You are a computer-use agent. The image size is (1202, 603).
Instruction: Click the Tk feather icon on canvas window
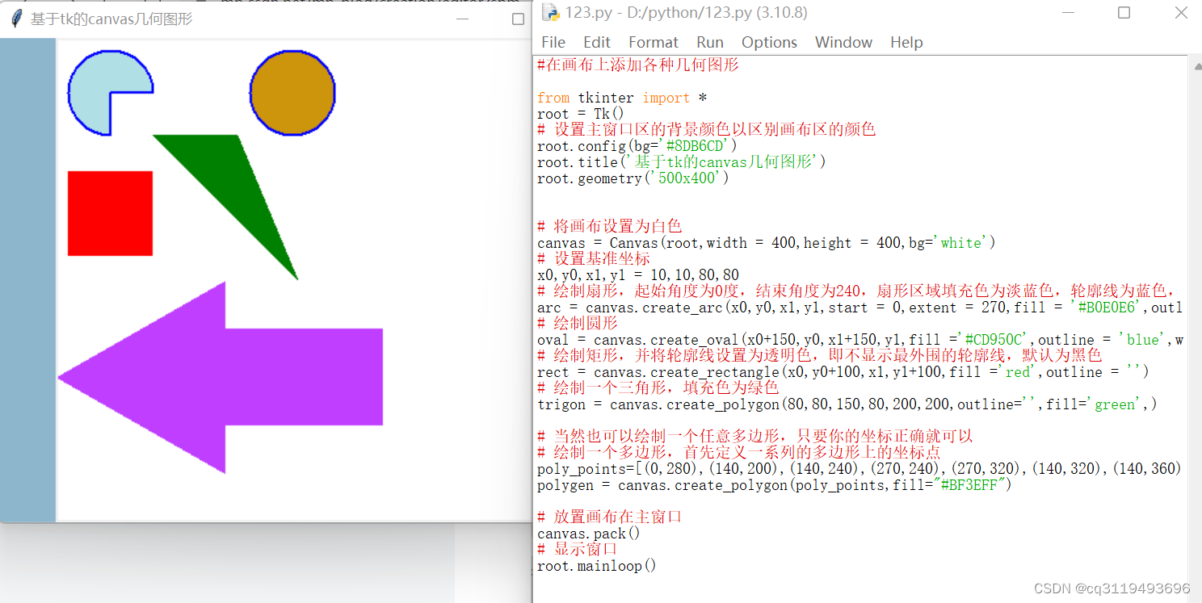click(15, 18)
